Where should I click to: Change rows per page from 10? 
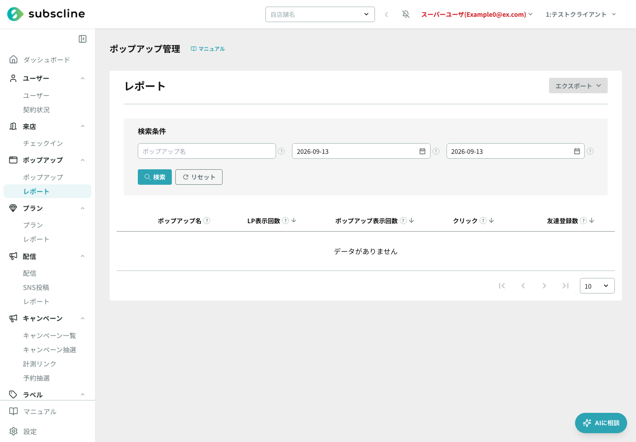tap(597, 286)
